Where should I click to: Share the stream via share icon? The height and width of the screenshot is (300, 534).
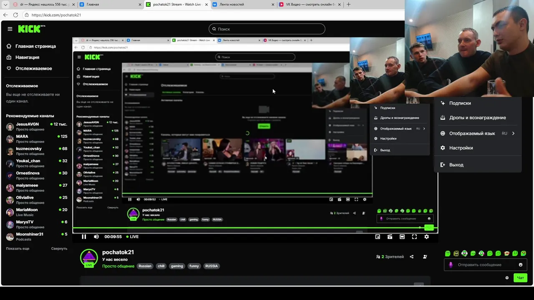pyautogui.click(x=412, y=257)
